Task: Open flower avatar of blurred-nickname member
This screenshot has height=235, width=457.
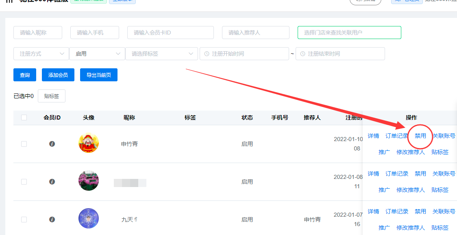Action: [x=89, y=181]
